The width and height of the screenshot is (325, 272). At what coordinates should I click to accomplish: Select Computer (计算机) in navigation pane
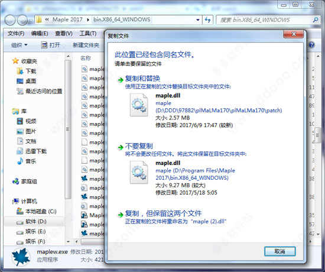pos(24,201)
